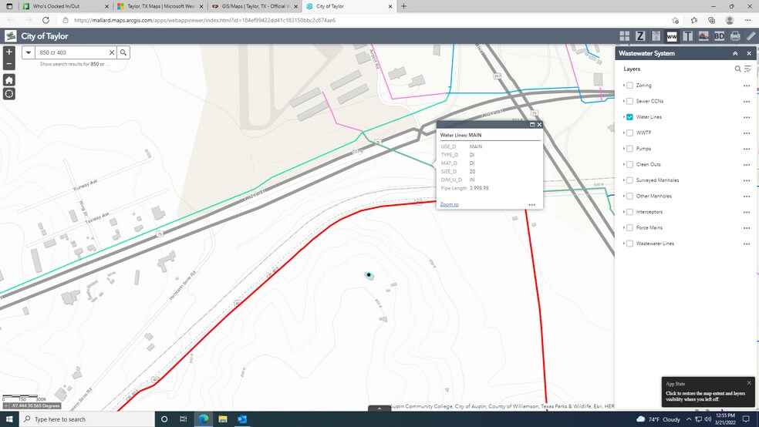Open the BD widget in the toolbar
The height and width of the screenshot is (427, 759).
point(719,36)
